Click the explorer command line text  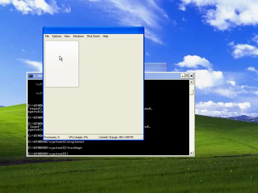pyautogui.click(x=56, y=142)
